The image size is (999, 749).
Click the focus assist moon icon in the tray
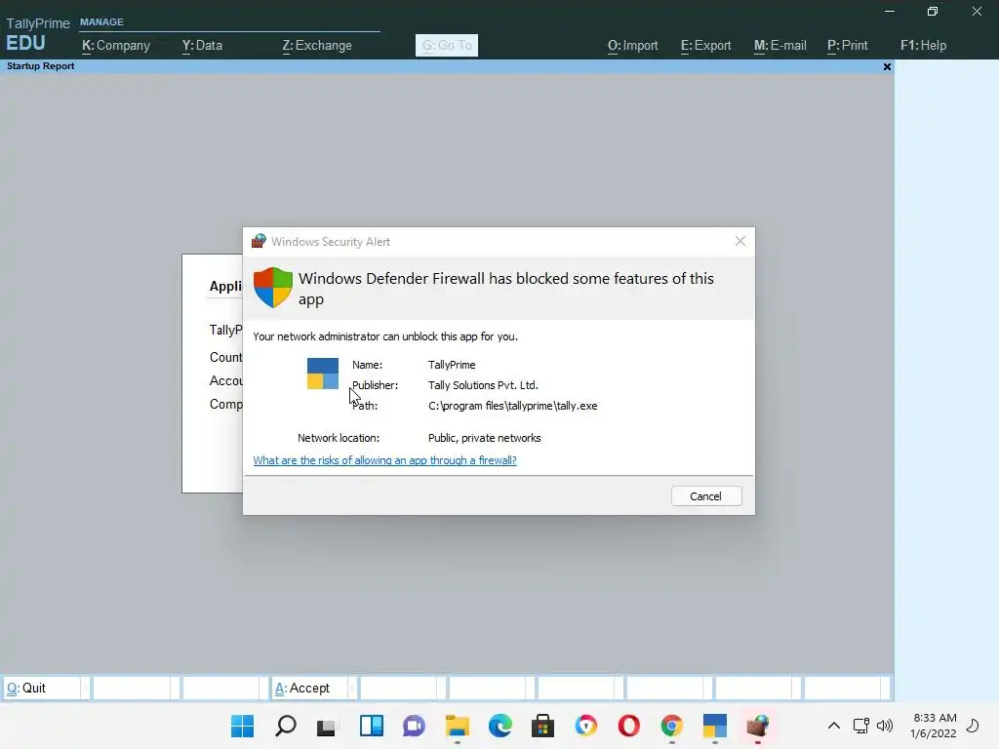pos(973,726)
